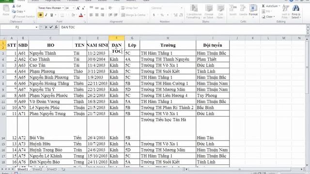Toggle Underline formatting button
The height and width of the screenshot is (174, 310).
pyautogui.click(x=52, y=15)
